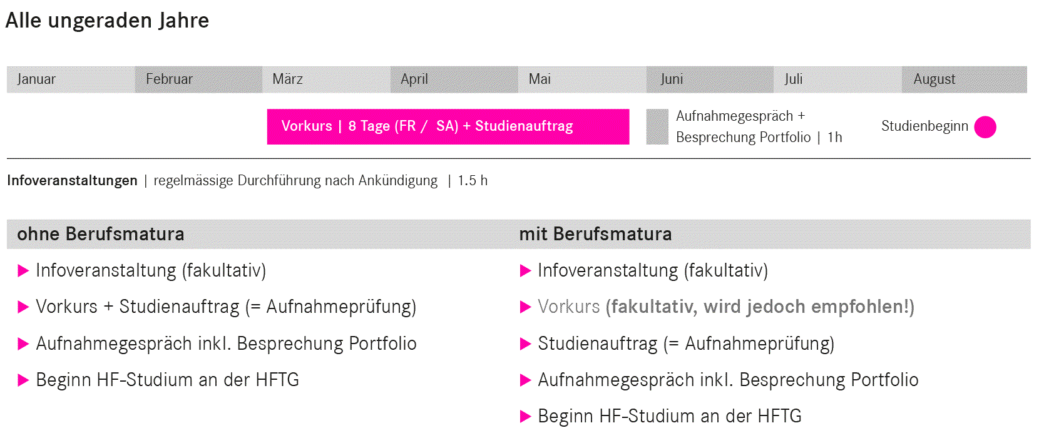Click arrow beside left Infoveranstaltung (fakultativ)
The image size is (1039, 438).
tap(23, 271)
